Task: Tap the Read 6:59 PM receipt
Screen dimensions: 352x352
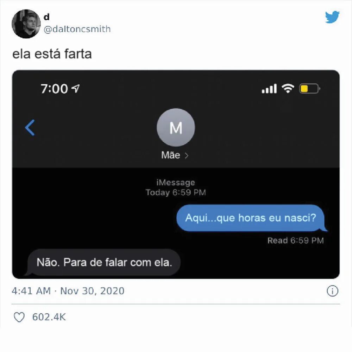Action: pos(295,240)
